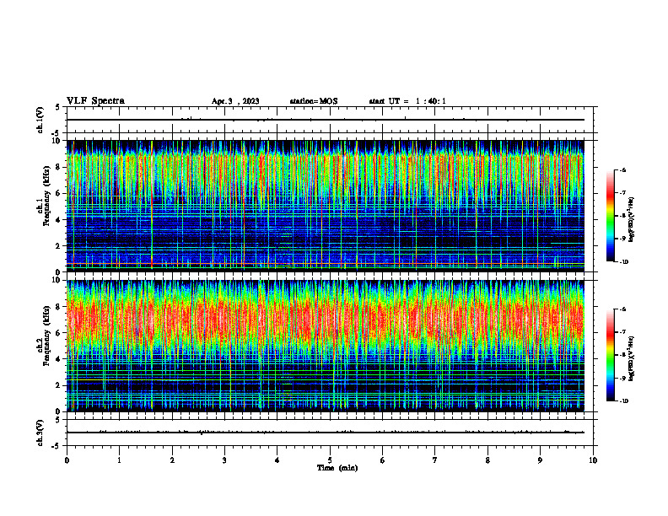This screenshot has width=668, height=516.
Task: Click time axis end tick label "10"
Action: coord(593,460)
